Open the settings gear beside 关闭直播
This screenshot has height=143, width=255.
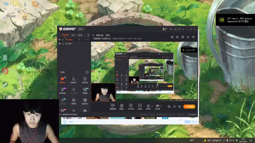tap(179, 106)
